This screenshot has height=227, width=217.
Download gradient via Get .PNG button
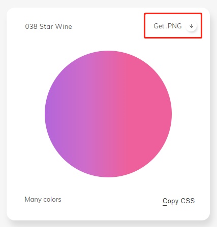[x=173, y=26]
